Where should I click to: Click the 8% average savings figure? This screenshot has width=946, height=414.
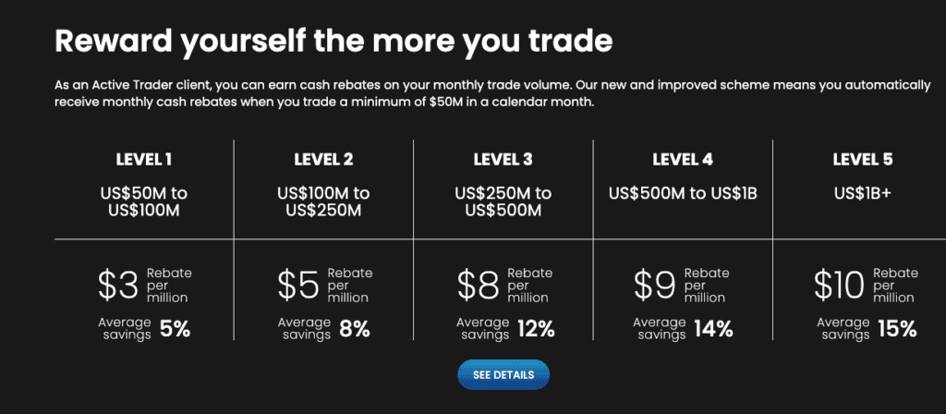coord(354,330)
